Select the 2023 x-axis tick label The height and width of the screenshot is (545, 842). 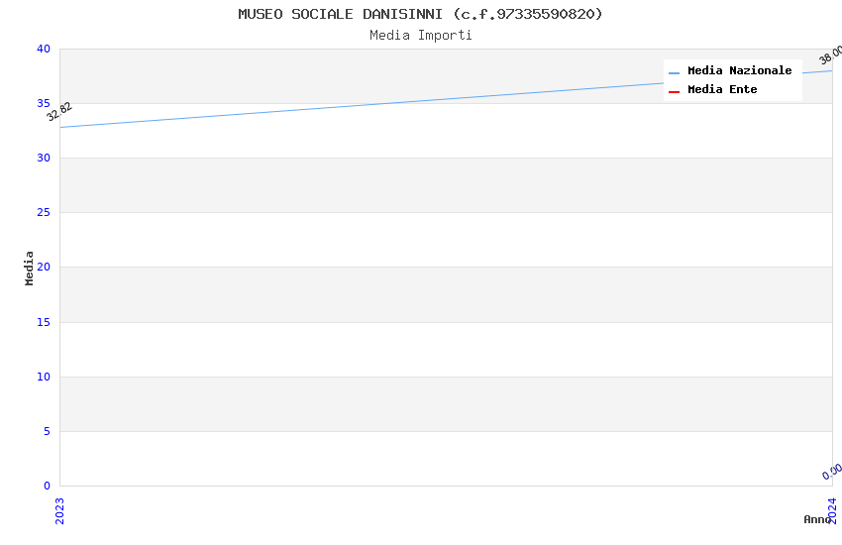59,509
